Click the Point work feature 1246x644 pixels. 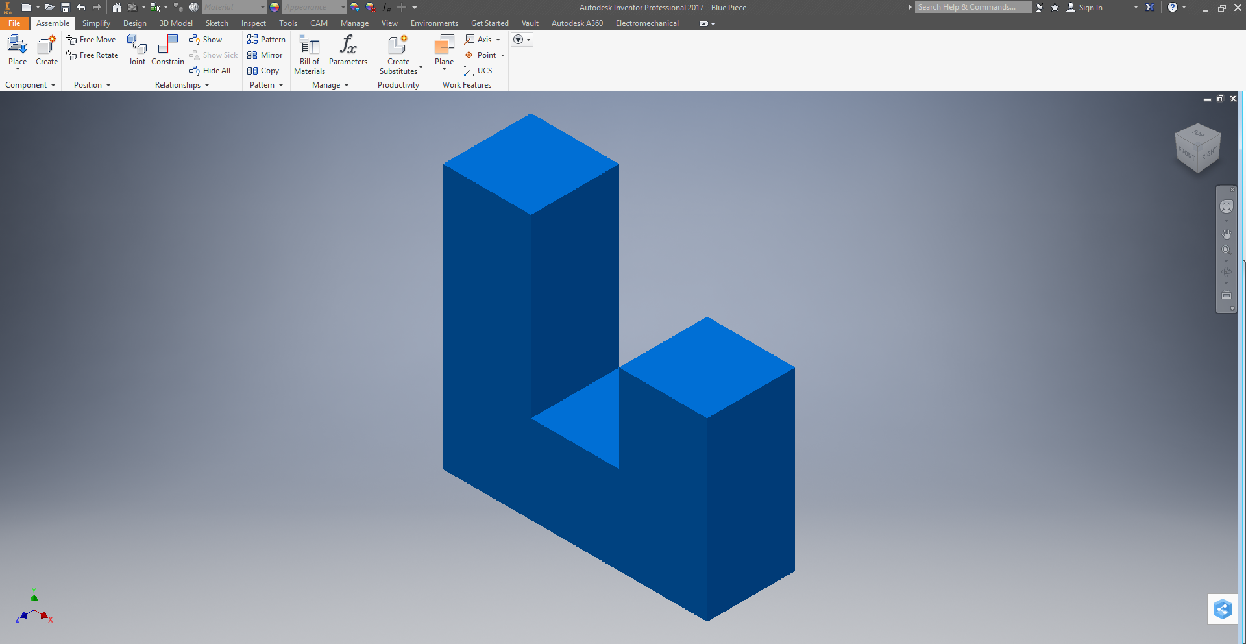point(480,55)
